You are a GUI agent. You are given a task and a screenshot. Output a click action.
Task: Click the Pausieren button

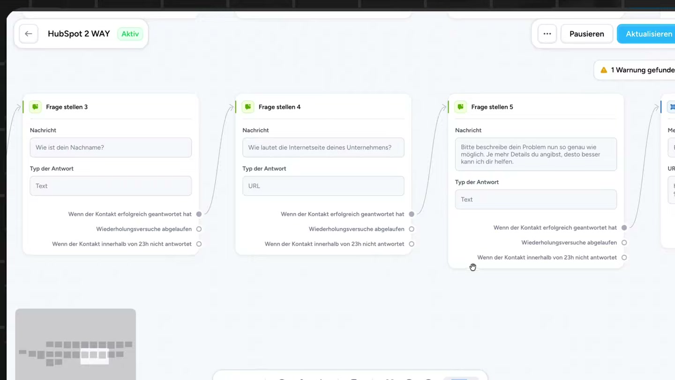pyautogui.click(x=586, y=33)
